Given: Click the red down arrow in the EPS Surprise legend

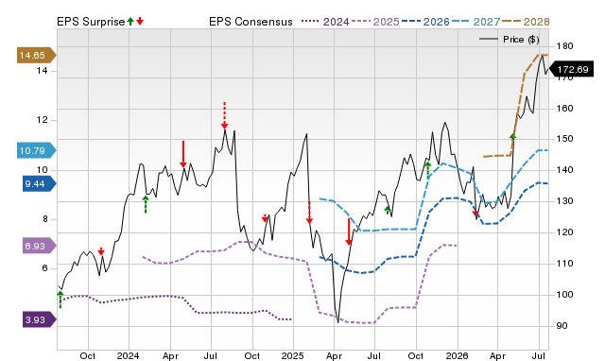Looking at the screenshot, I should coord(140,22).
